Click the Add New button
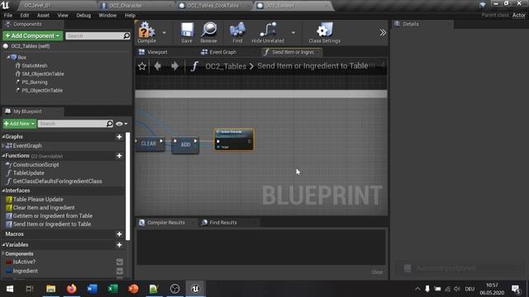The height and width of the screenshot is (297, 529). click(20, 124)
